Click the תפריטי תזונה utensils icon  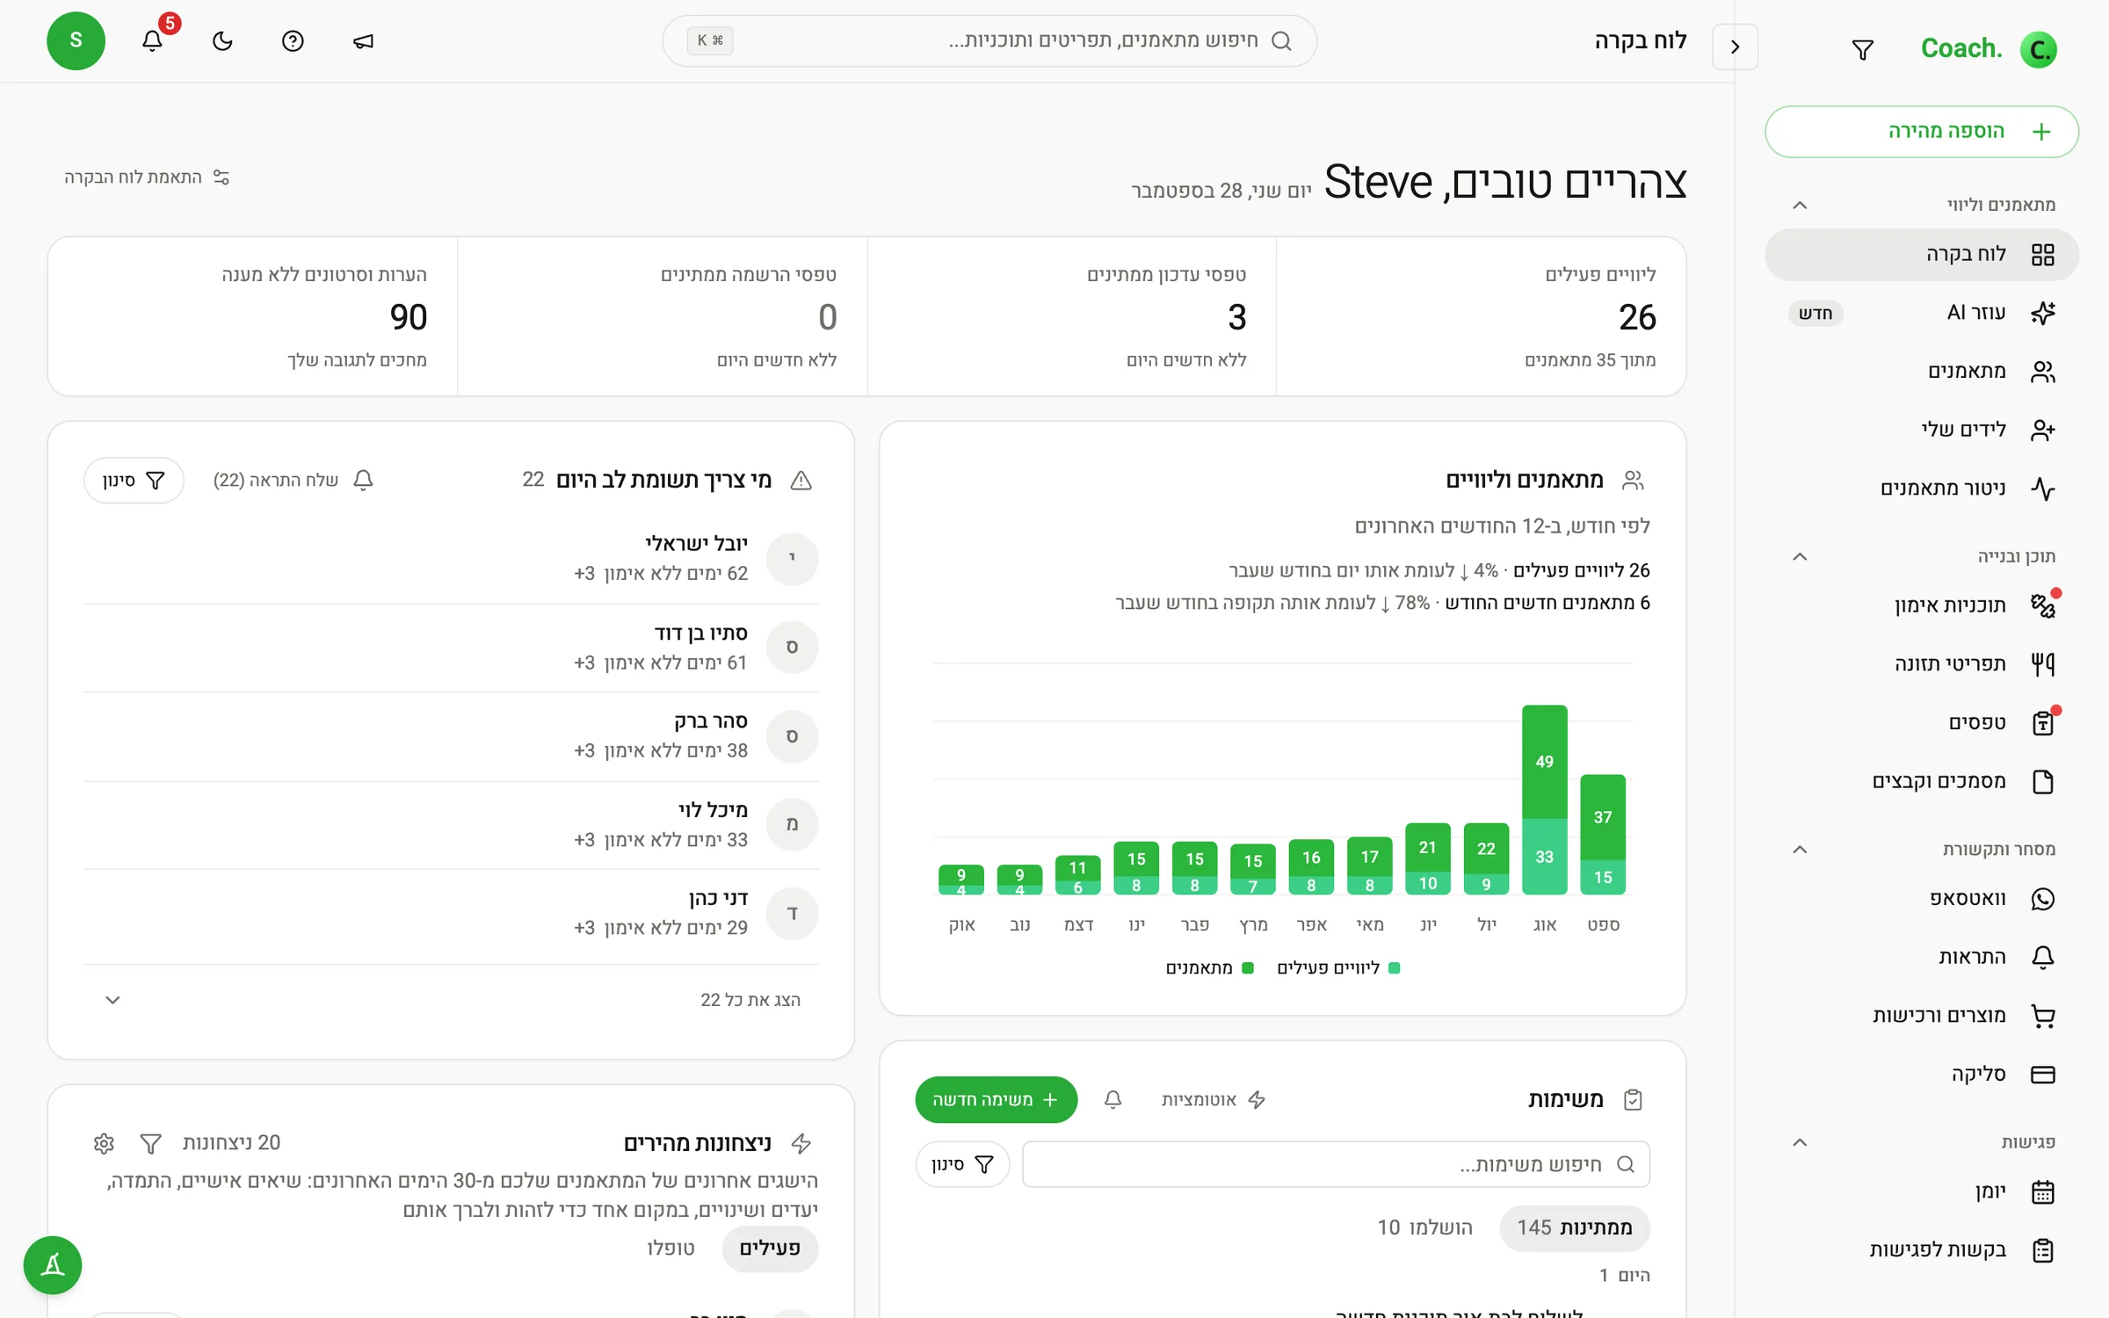(x=2042, y=664)
